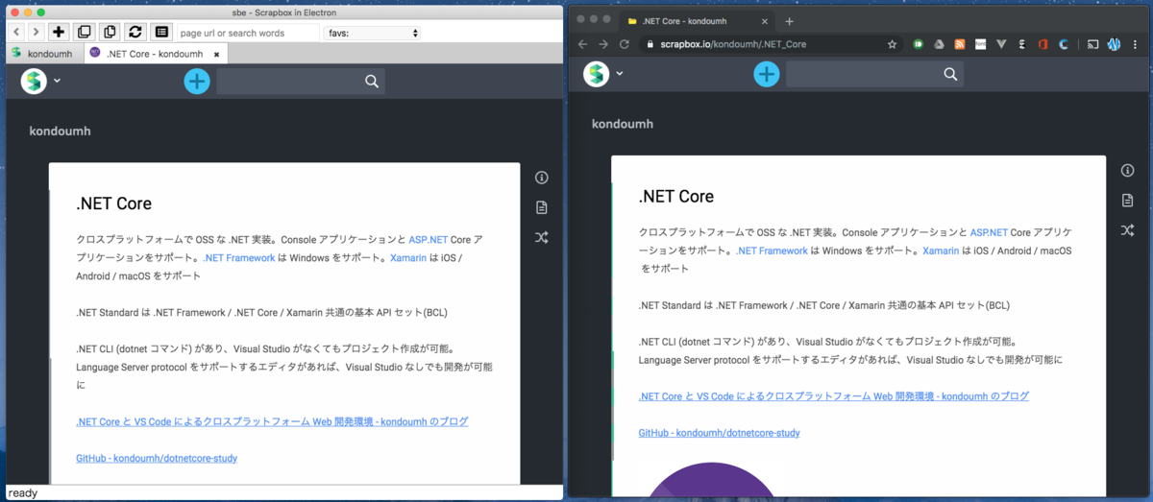The image size is (1153, 502).
Task: Click the page document icon in Chrome window
Action: 1128,201
